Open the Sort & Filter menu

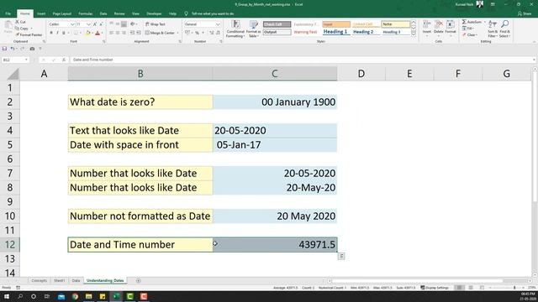(493, 29)
